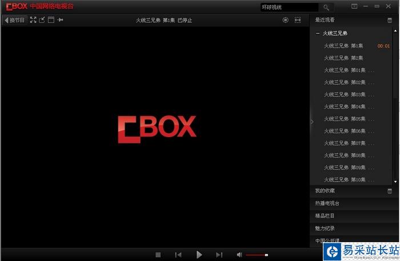400x261 pixels.
Task: Click the playlist scrollbar down arrow
Action: coord(395,182)
